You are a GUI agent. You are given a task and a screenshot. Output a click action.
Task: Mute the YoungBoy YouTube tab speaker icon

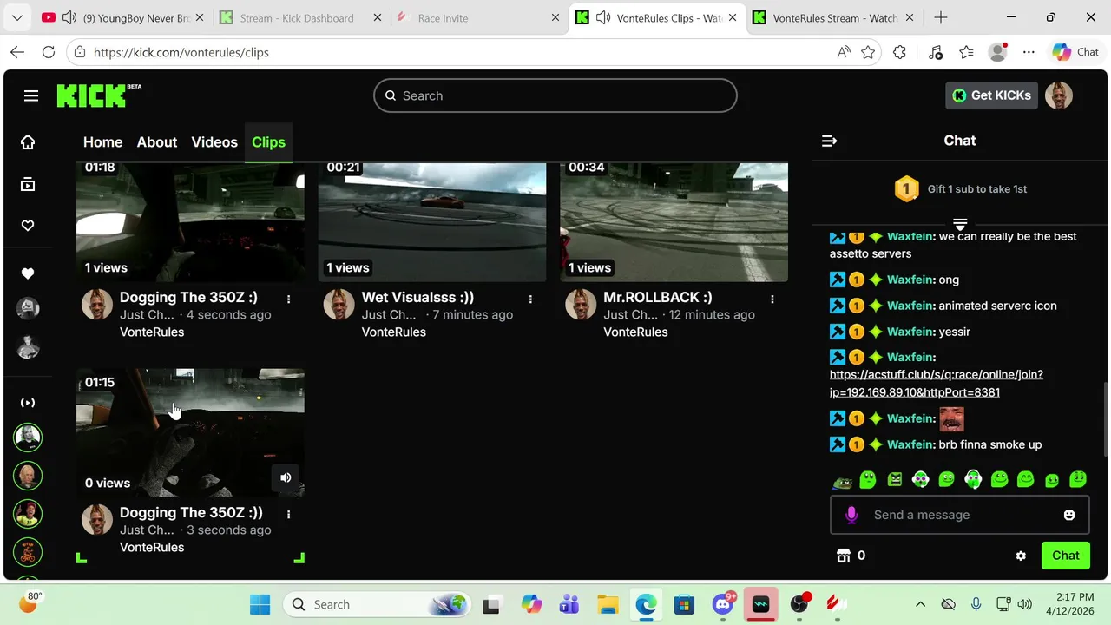coord(70,18)
